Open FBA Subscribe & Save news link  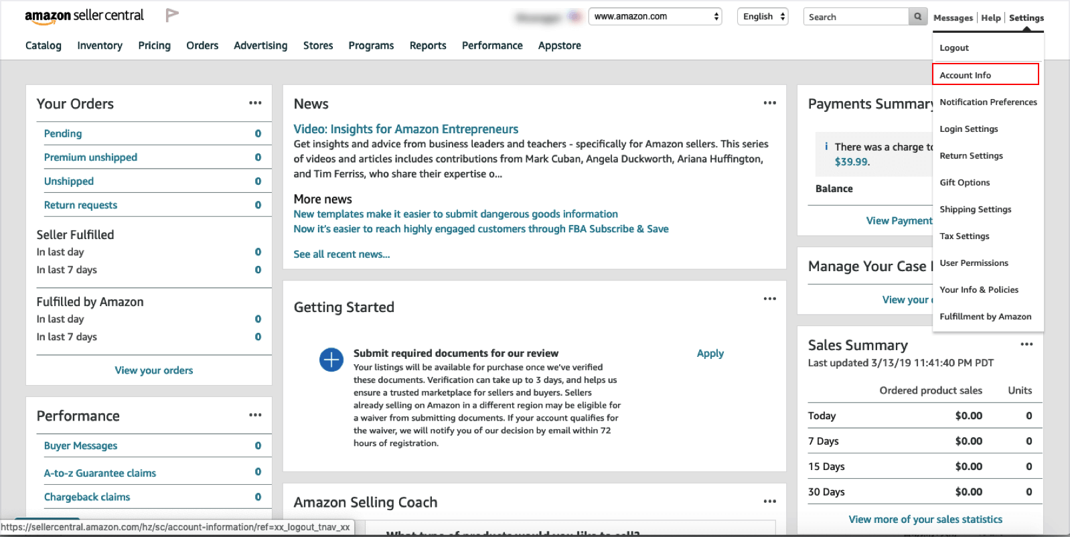pyautogui.click(x=481, y=229)
